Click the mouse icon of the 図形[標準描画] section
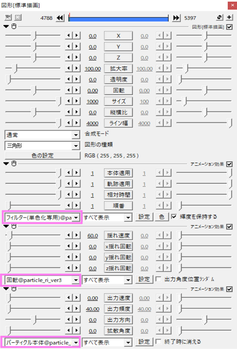The width and height of the screenshot is (237, 349). (14, 26)
